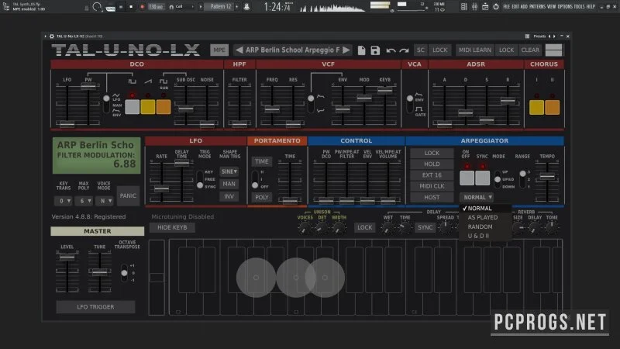The height and width of the screenshot is (349, 620).
Task: Toggle the FL Studio metronome icon
Action: click(246, 7)
